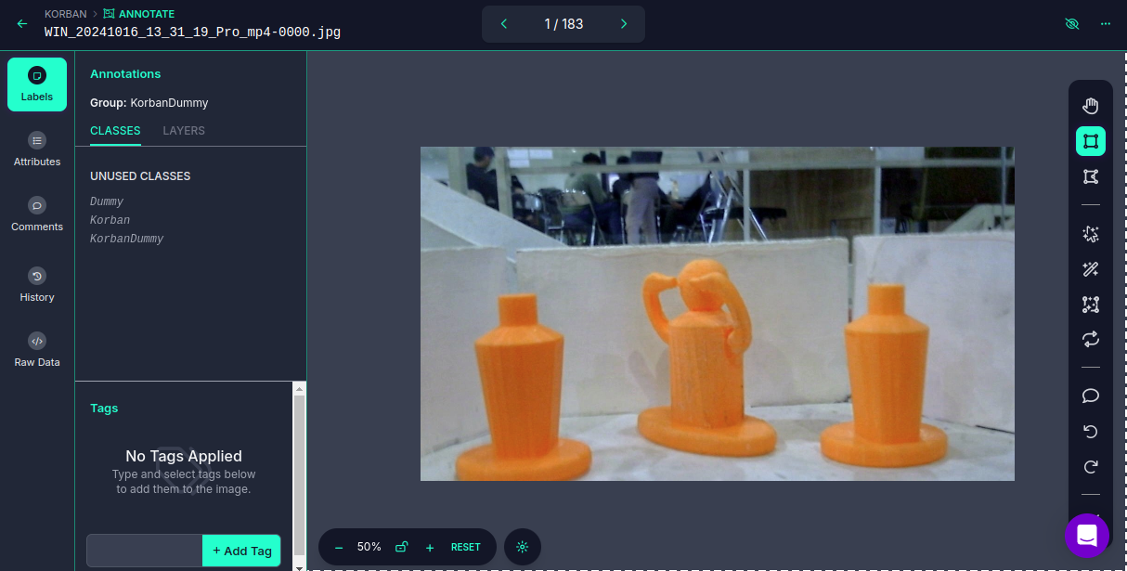The width and height of the screenshot is (1127, 571).
Task: Go to the previous image arrow
Action: (x=504, y=24)
